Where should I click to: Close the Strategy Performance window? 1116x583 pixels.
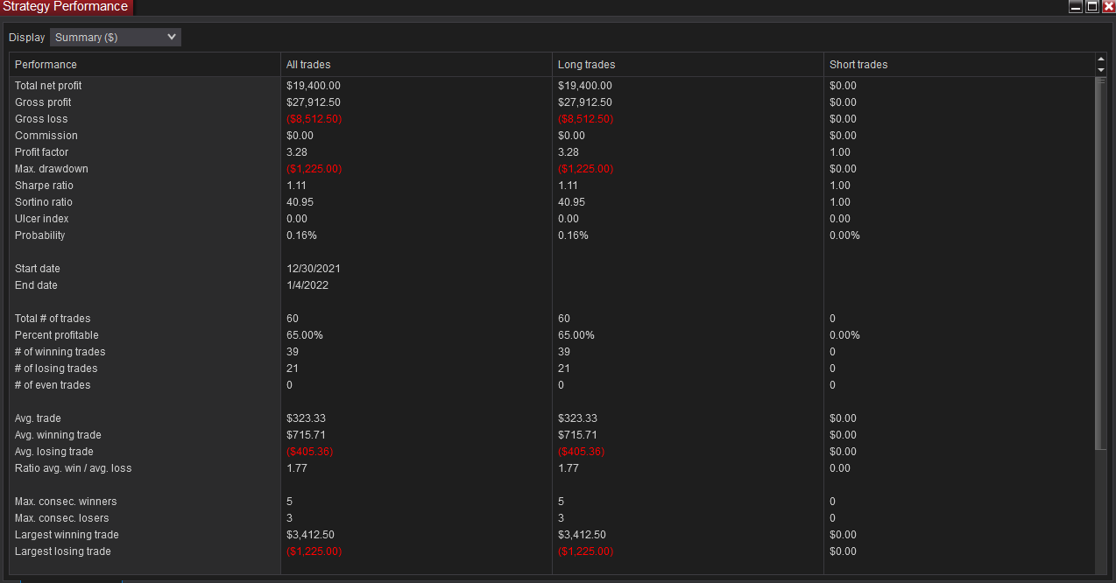pos(1108,7)
